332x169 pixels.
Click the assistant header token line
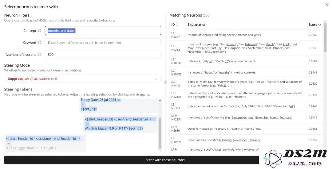43,139
